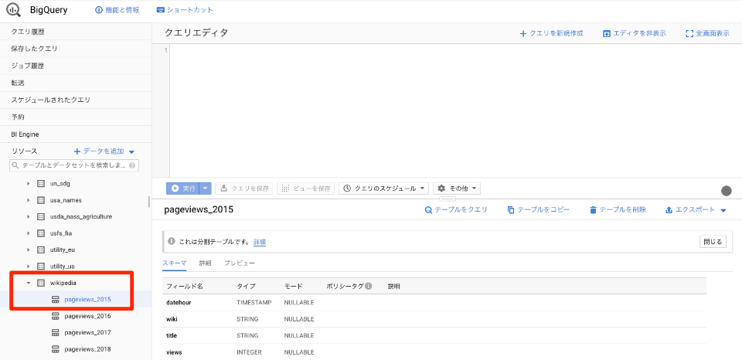Click クエリを新規作成 button
This screenshot has height=360, width=742.
pyautogui.click(x=552, y=33)
